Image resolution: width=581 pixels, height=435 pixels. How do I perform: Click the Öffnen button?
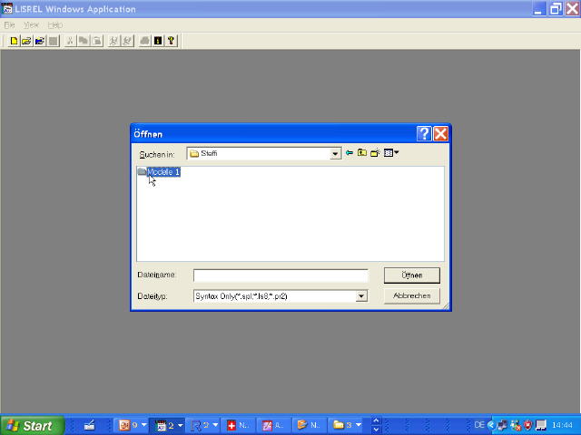pos(411,275)
